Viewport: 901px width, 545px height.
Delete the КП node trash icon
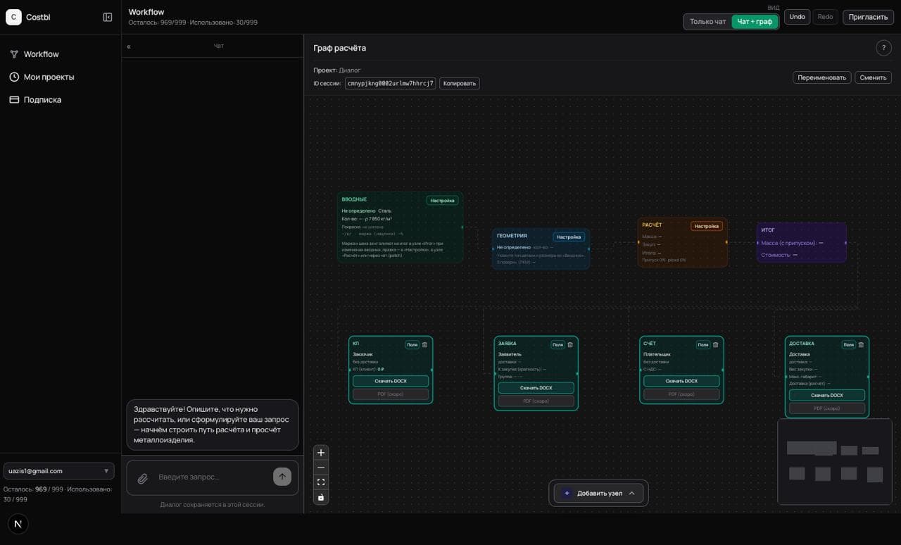coord(425,345)
